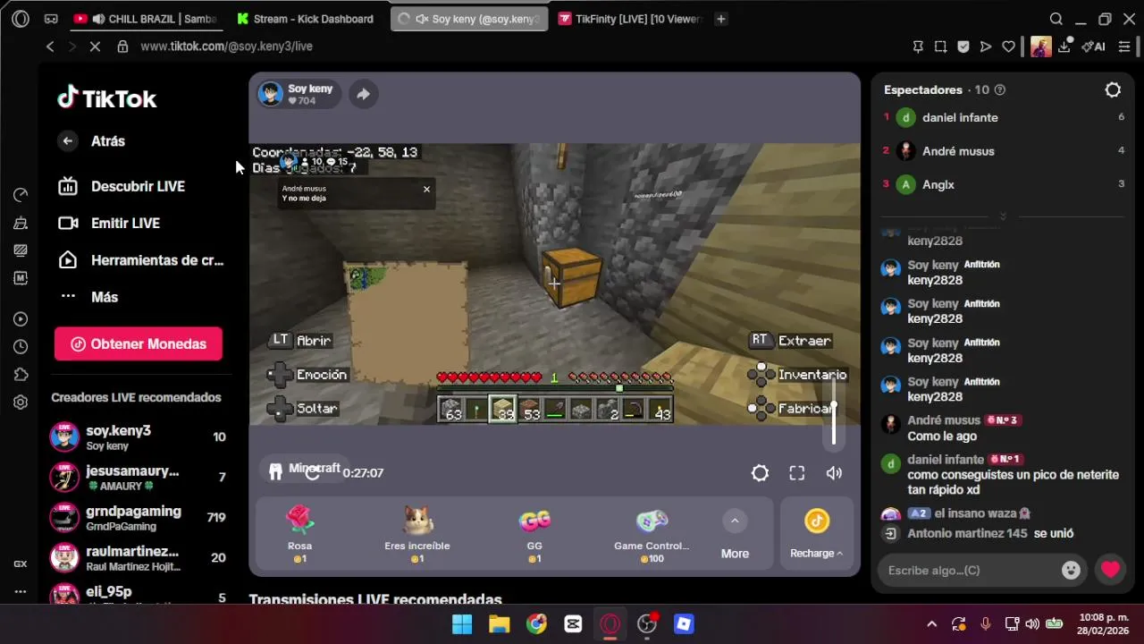The height and width of the screenshot is (644, 1144).
Task: Close the André musus comment popup
Action: coord(426,189)
